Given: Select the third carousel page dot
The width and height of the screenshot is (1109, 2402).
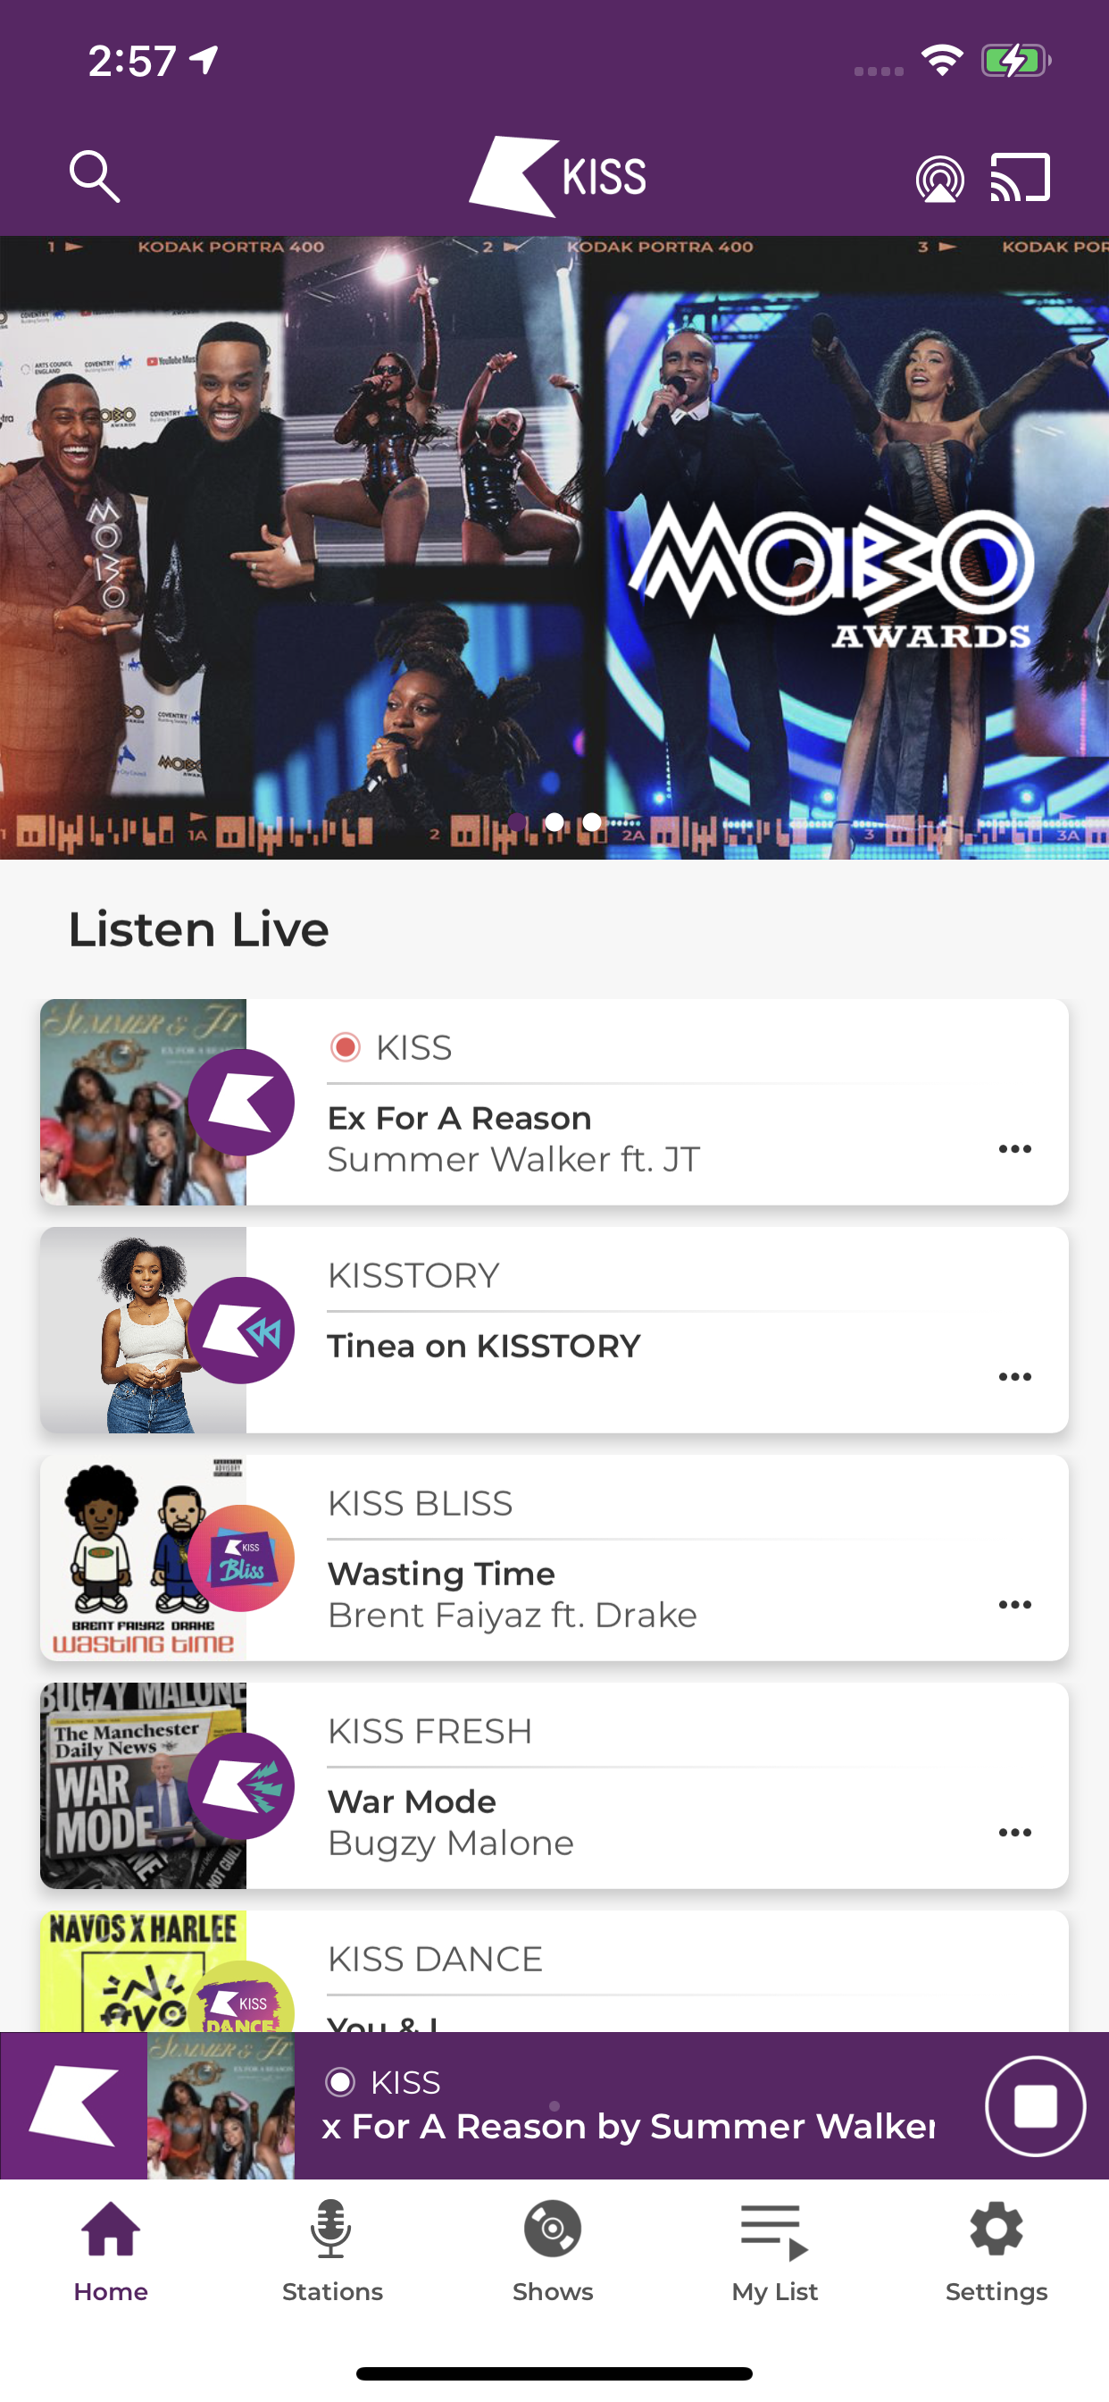Looking at the screenshot, I should [x=592, y=821].
